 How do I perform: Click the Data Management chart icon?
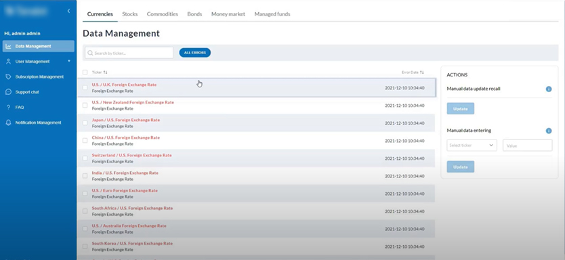[9, 47]
